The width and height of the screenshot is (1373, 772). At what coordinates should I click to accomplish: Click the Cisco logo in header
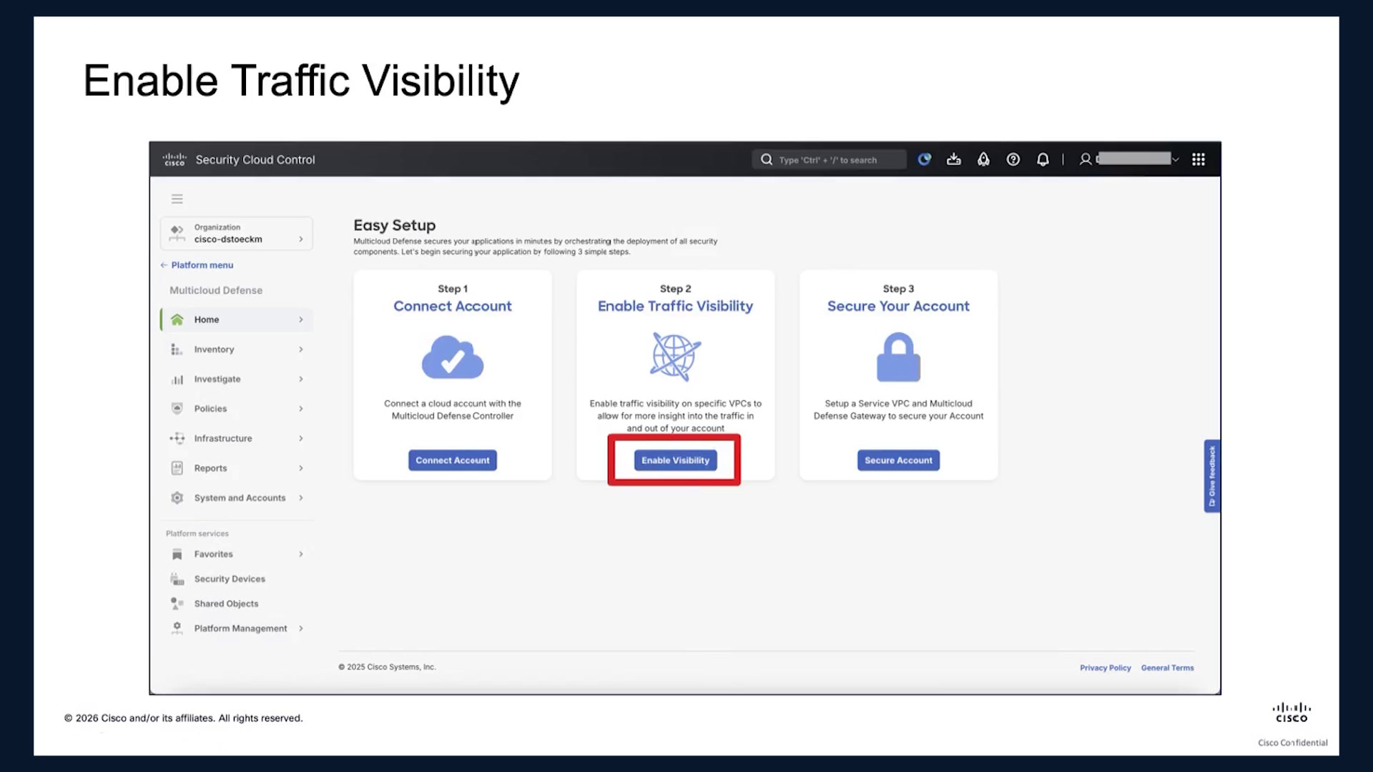[x=174, y=159]
